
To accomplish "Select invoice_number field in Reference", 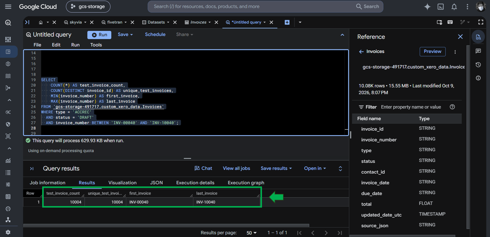I will (379, 140).
